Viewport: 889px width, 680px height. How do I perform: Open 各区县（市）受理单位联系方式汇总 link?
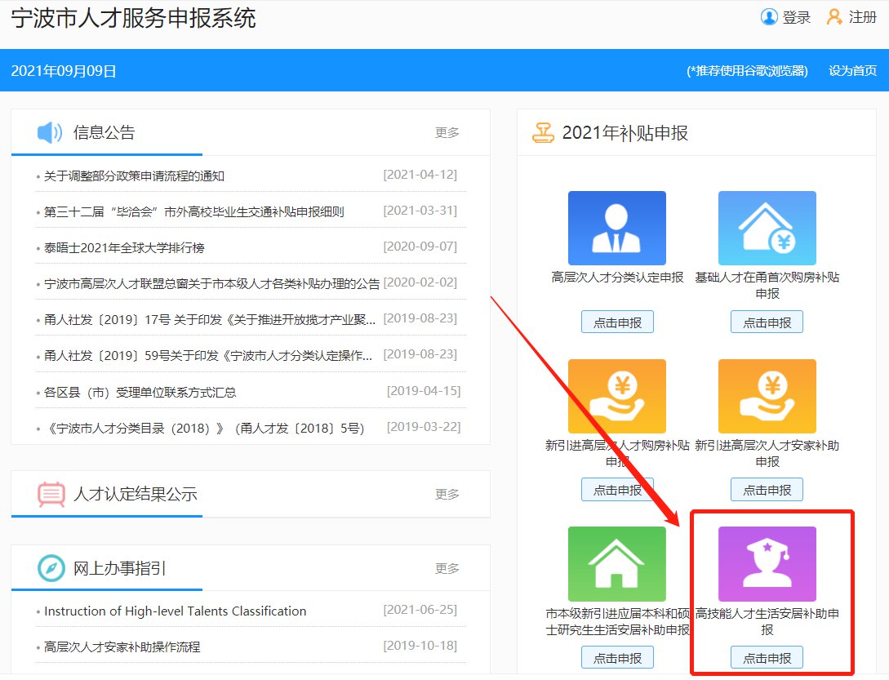point(140,393)
